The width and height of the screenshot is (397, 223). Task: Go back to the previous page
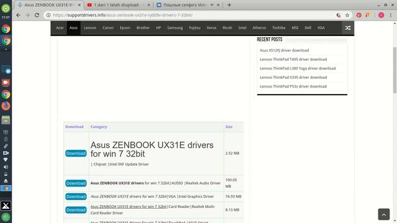(x=18, y=15)
